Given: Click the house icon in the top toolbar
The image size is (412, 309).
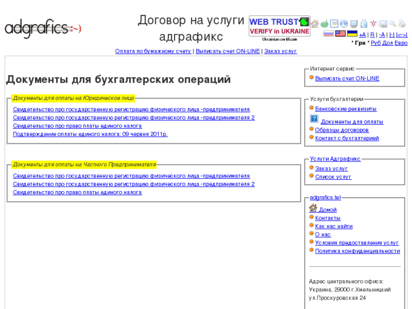Looking at the screenshot, I should 315,24.
